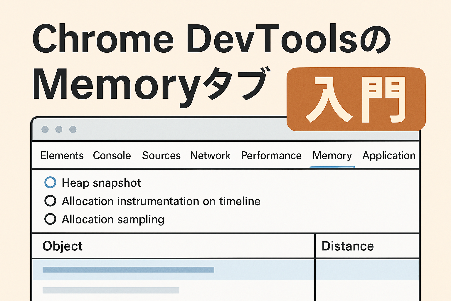
Task: Open the Elements tab
Action: point(62,155)
